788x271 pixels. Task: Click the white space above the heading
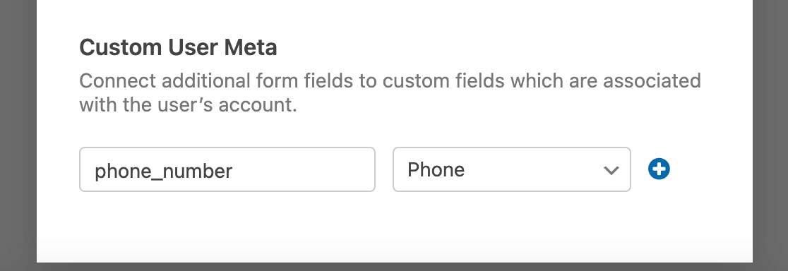point(394,16)
